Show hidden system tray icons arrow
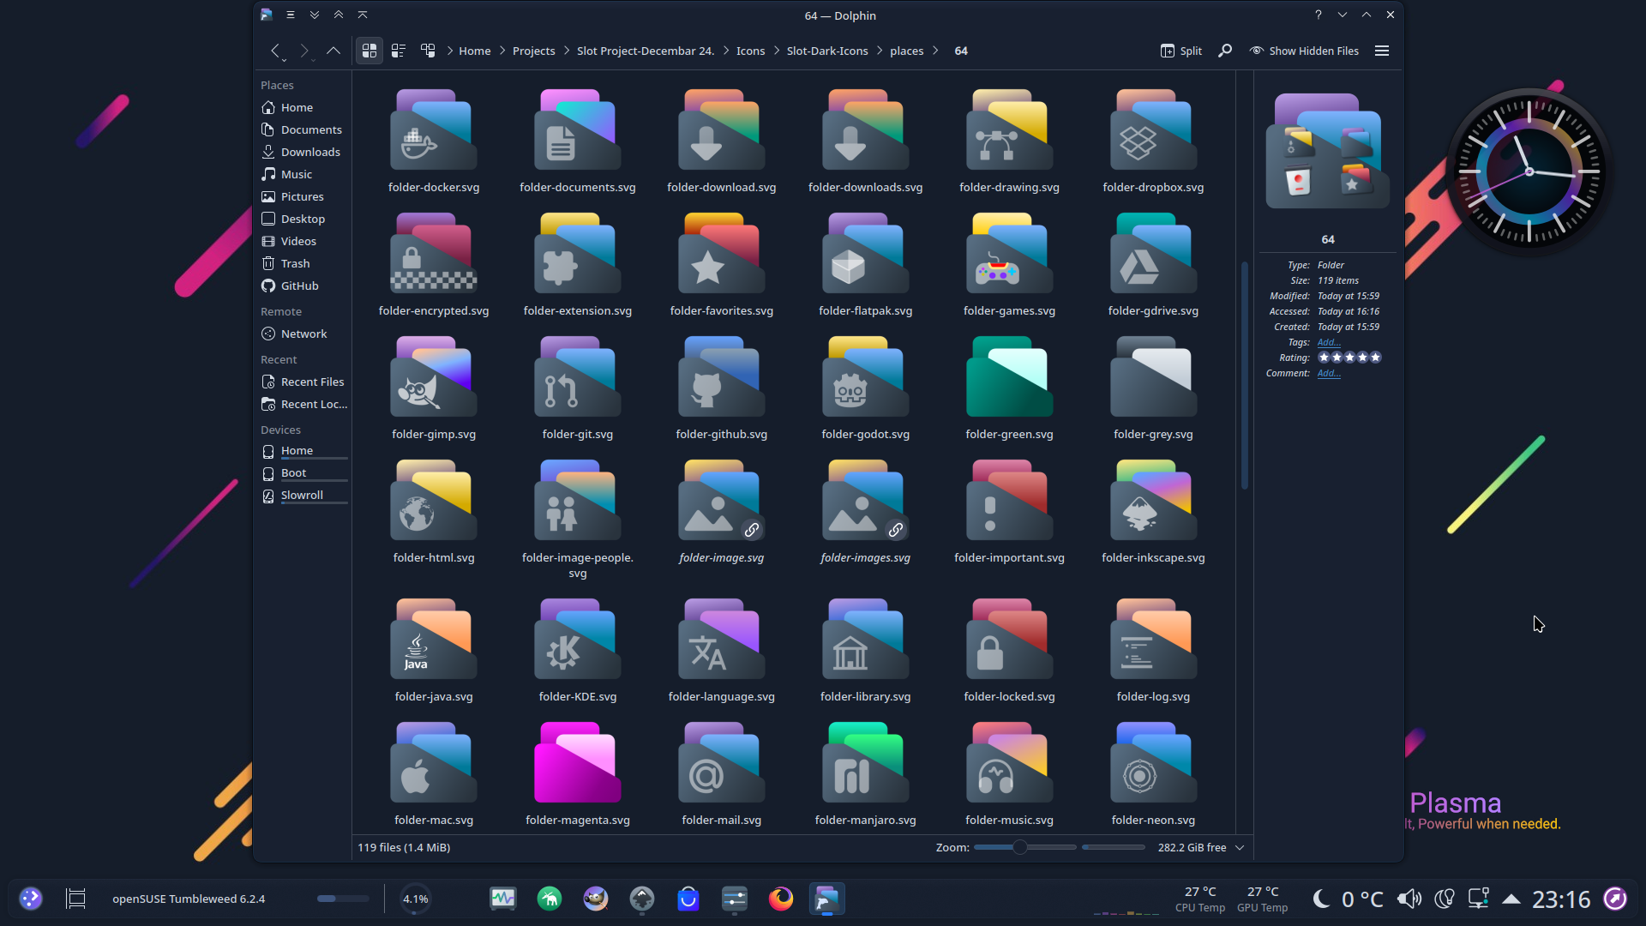1646x926 pixels. click(1511, 899)
